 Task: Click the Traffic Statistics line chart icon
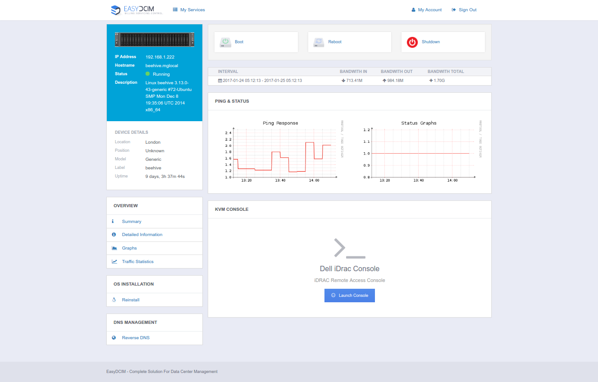point(114,262)
